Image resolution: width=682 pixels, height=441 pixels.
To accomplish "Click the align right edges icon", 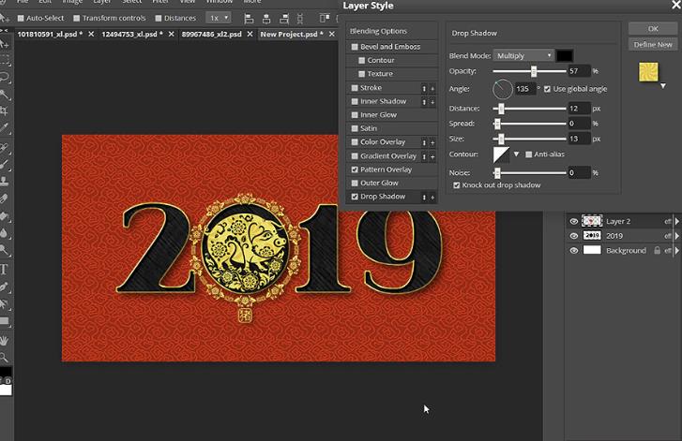I will click(283, 18).
